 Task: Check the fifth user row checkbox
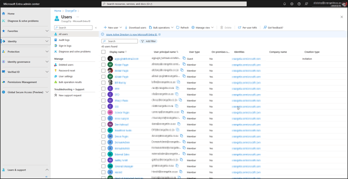click(103, 83)
